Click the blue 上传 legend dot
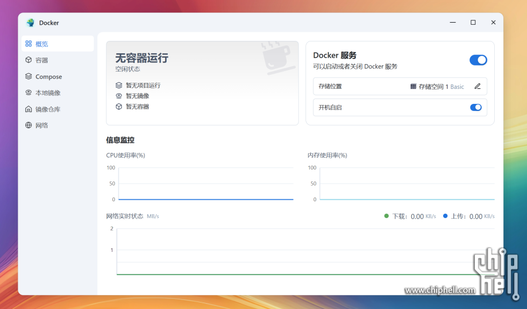The image size is (527, 309). [445, 216]
